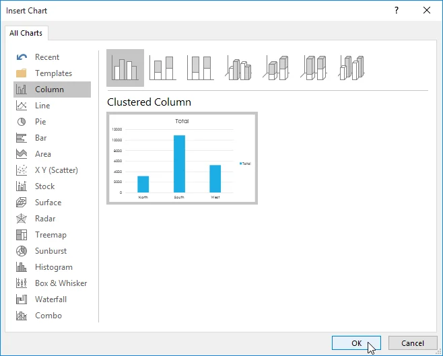Switch to the Line chart category
Image resolution: width=443 pixels, height=356 pixels.
pos(53,106)
